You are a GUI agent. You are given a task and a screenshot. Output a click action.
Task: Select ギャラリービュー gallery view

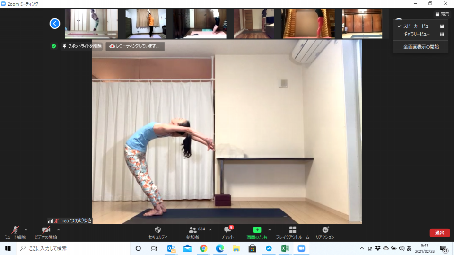tap(420, 34)
